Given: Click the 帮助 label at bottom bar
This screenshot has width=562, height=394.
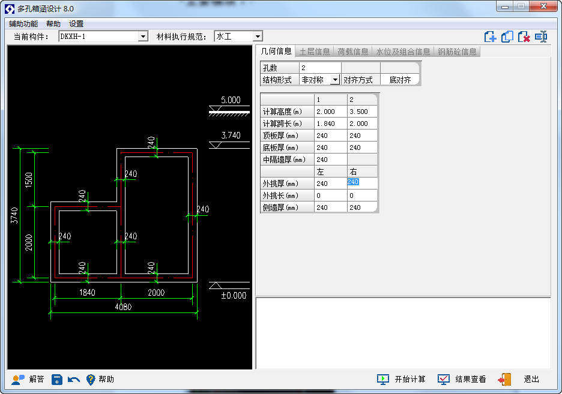Looking at the screenshot, I should tap(106, 380).
